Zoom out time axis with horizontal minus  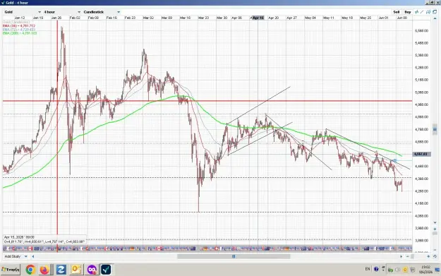(408, 256)
